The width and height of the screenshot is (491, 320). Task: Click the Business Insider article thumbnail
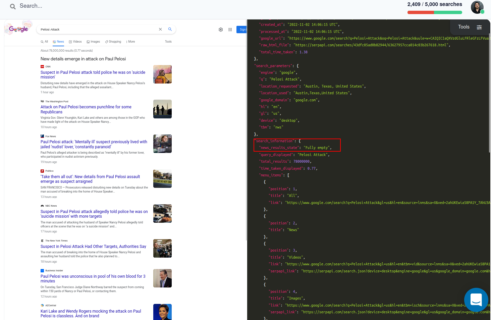[162, 278]
